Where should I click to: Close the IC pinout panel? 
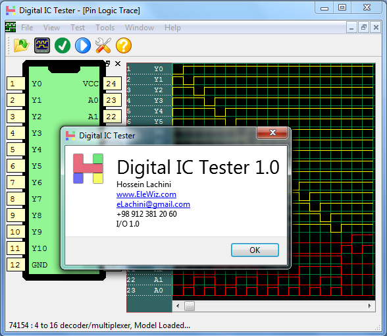(x=118, y=64)
